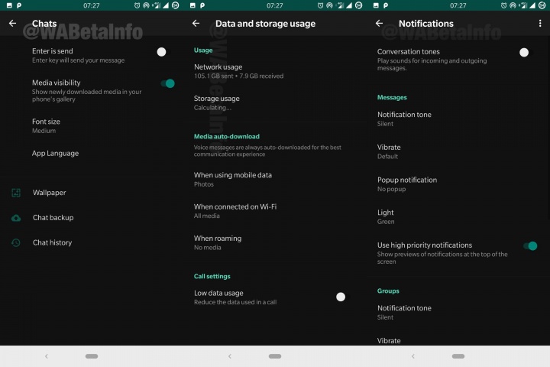Turn off the Media visibility switch
The height and width of the screenshot is (367, 550).
[x=167, y=83]
